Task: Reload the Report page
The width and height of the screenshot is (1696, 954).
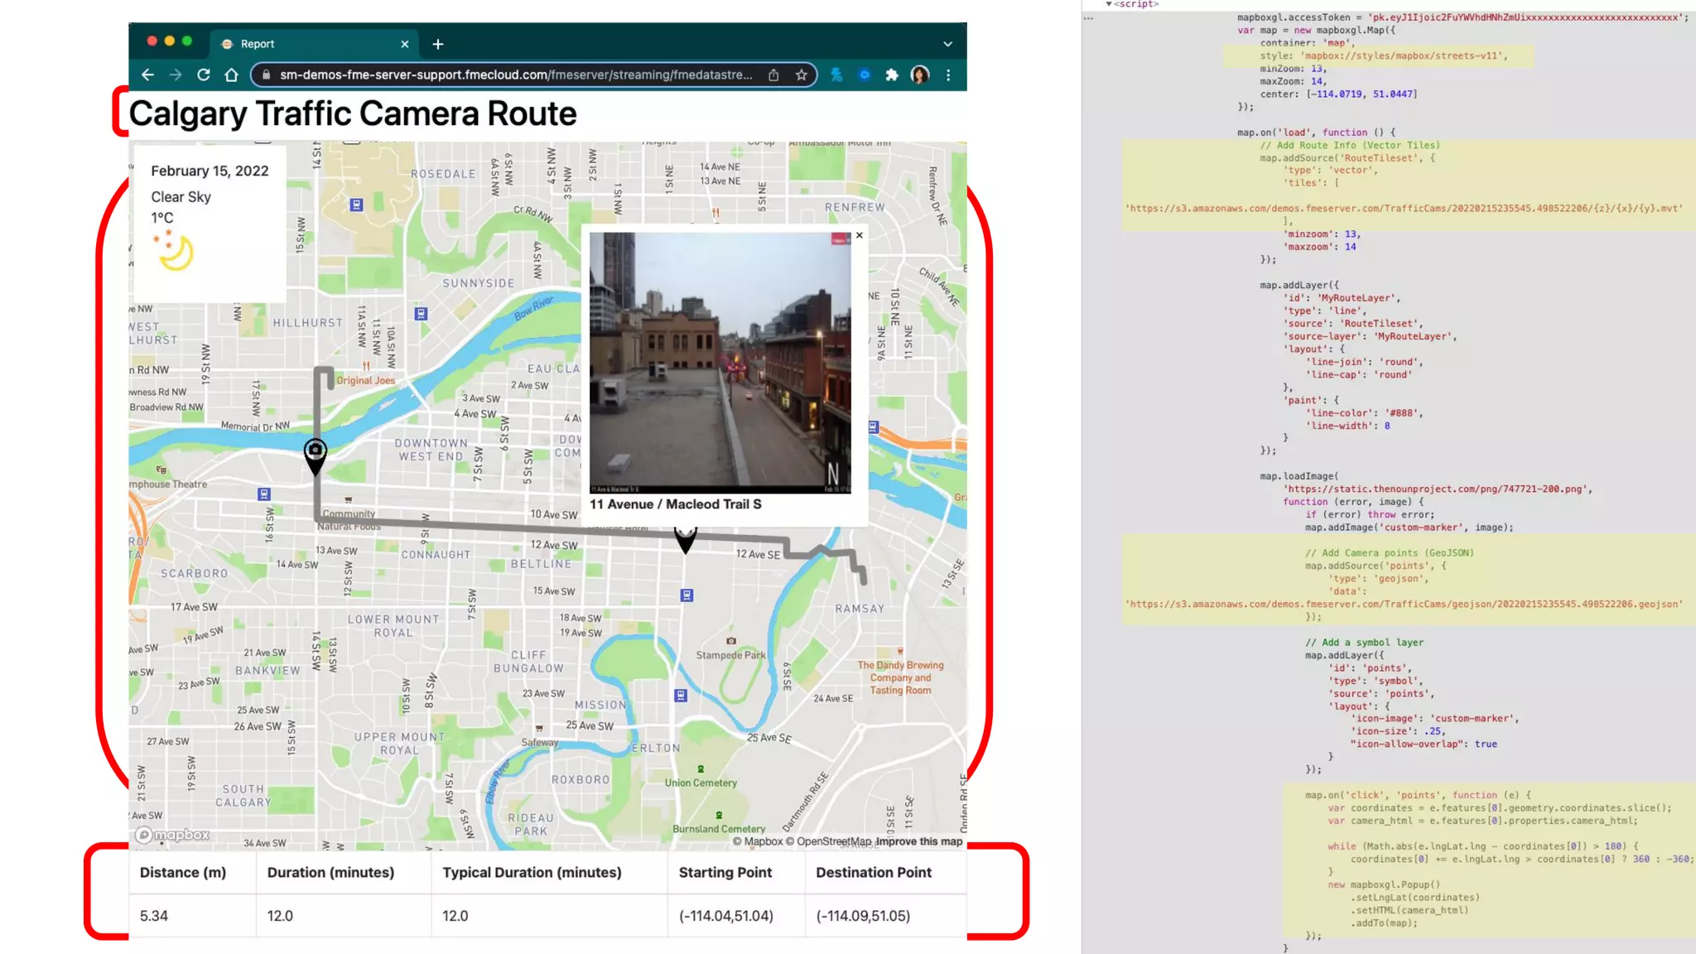Action: coord(204,75)
